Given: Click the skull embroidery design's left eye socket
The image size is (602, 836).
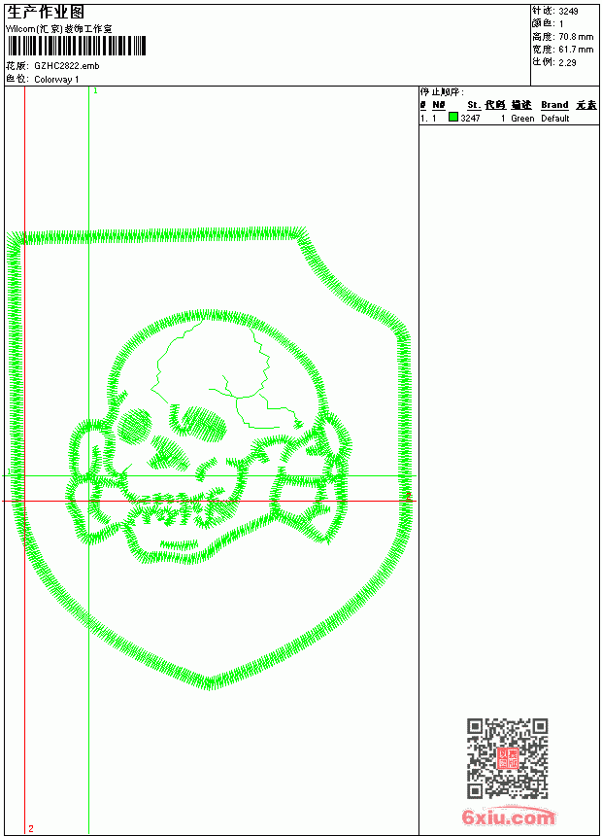Looking at the screenshot, I should click(x=134, y=426).
